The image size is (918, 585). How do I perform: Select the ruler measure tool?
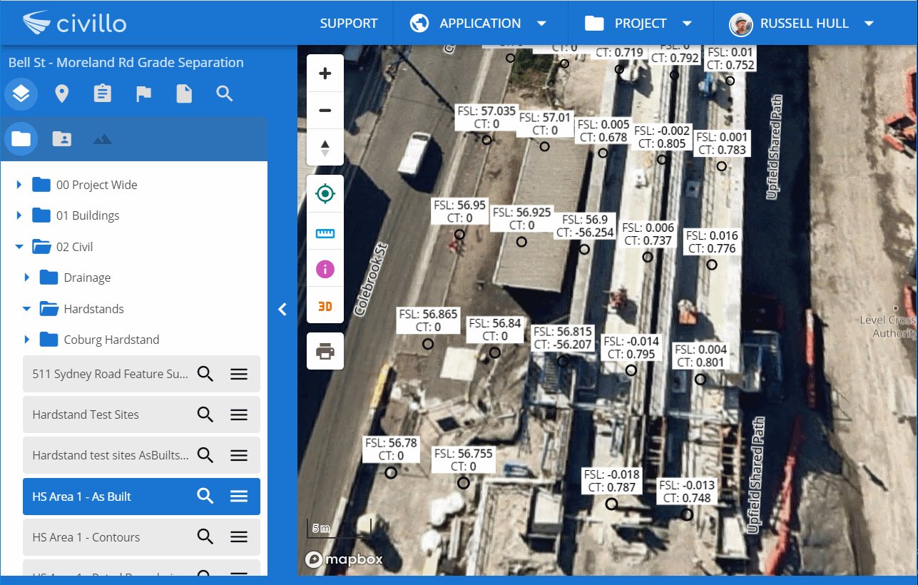click(x=325, y=232)
